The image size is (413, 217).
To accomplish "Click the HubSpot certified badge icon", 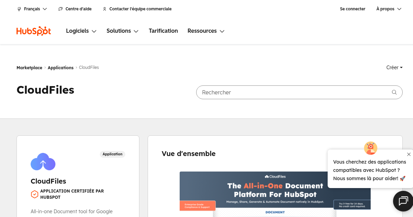I will [x=34, y=195].
